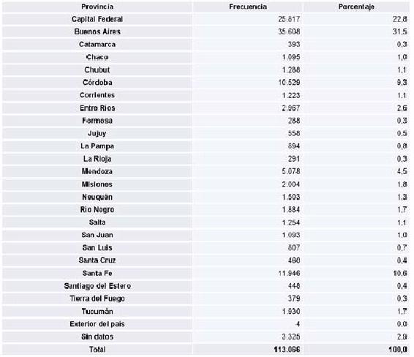Select the Buenos Aires province cell
The image size is (414, 357).
tap(97, 31)
